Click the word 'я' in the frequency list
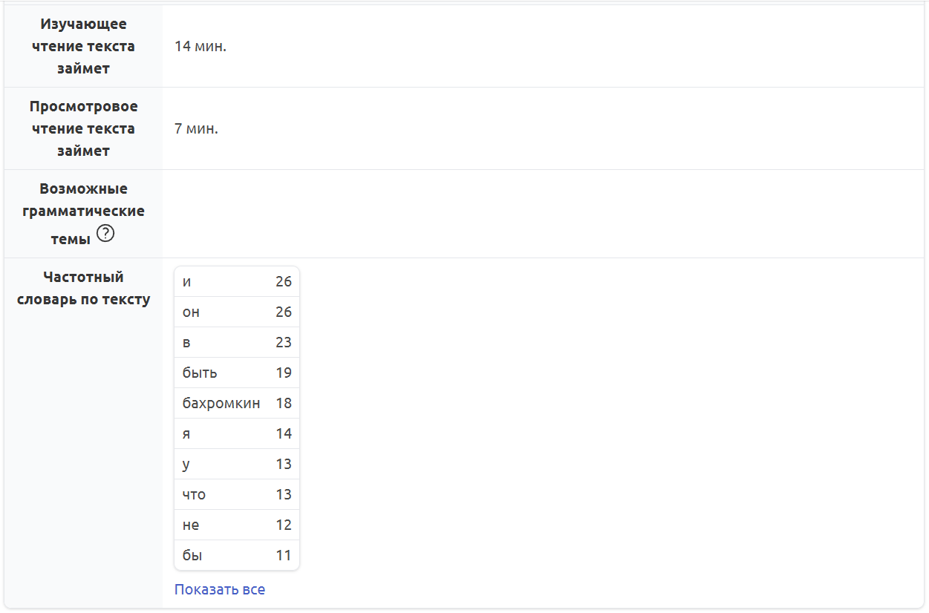This screenshot has height=613, width=929. (x=186, y=434)
